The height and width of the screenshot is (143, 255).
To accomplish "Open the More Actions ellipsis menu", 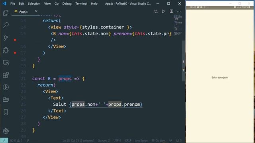I will click(x=179, y=12).
